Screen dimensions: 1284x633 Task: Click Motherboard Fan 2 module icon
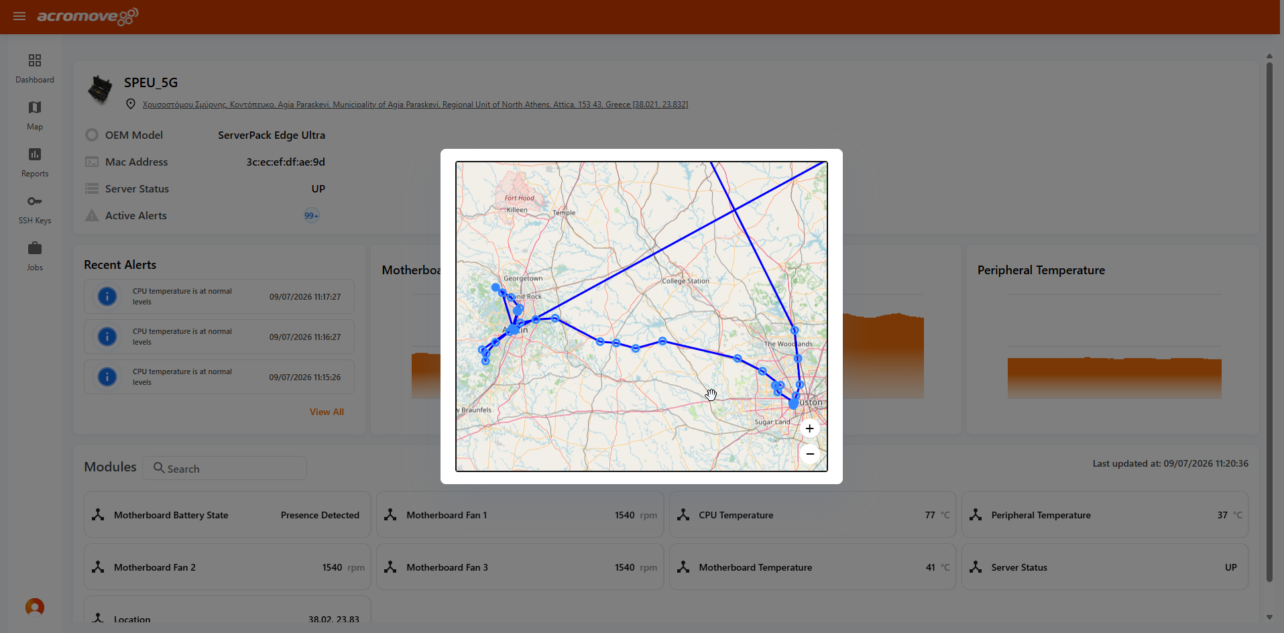(x=98, y=567)
